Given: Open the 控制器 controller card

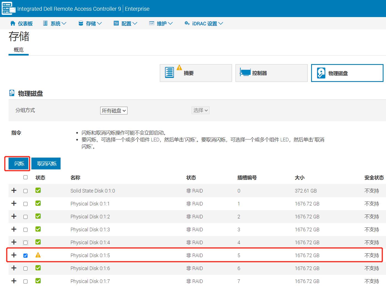Looking at the screenshot, I should pos(271,73).
